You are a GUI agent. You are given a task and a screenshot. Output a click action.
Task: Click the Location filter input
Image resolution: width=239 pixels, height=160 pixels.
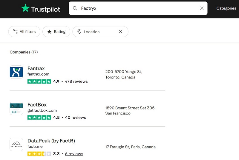tap(99, 32)
